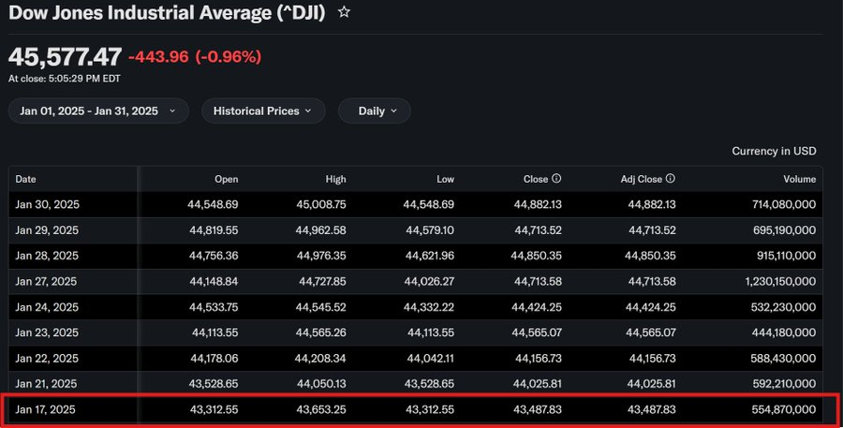
Task: Click the -443.96 price change
Action: tap(158, 56)
